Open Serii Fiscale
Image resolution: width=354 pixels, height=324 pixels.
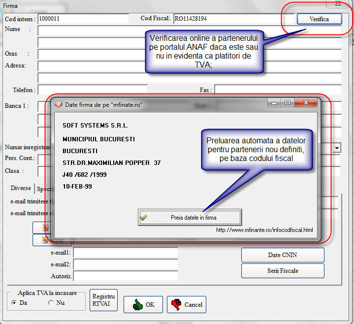(x=282, y=270)
